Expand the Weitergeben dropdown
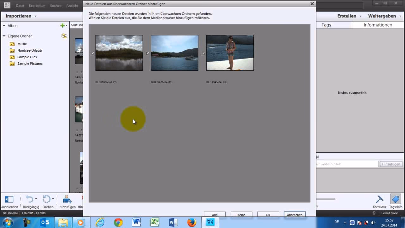This screenshot has height=228, width=405. point(383,16)
